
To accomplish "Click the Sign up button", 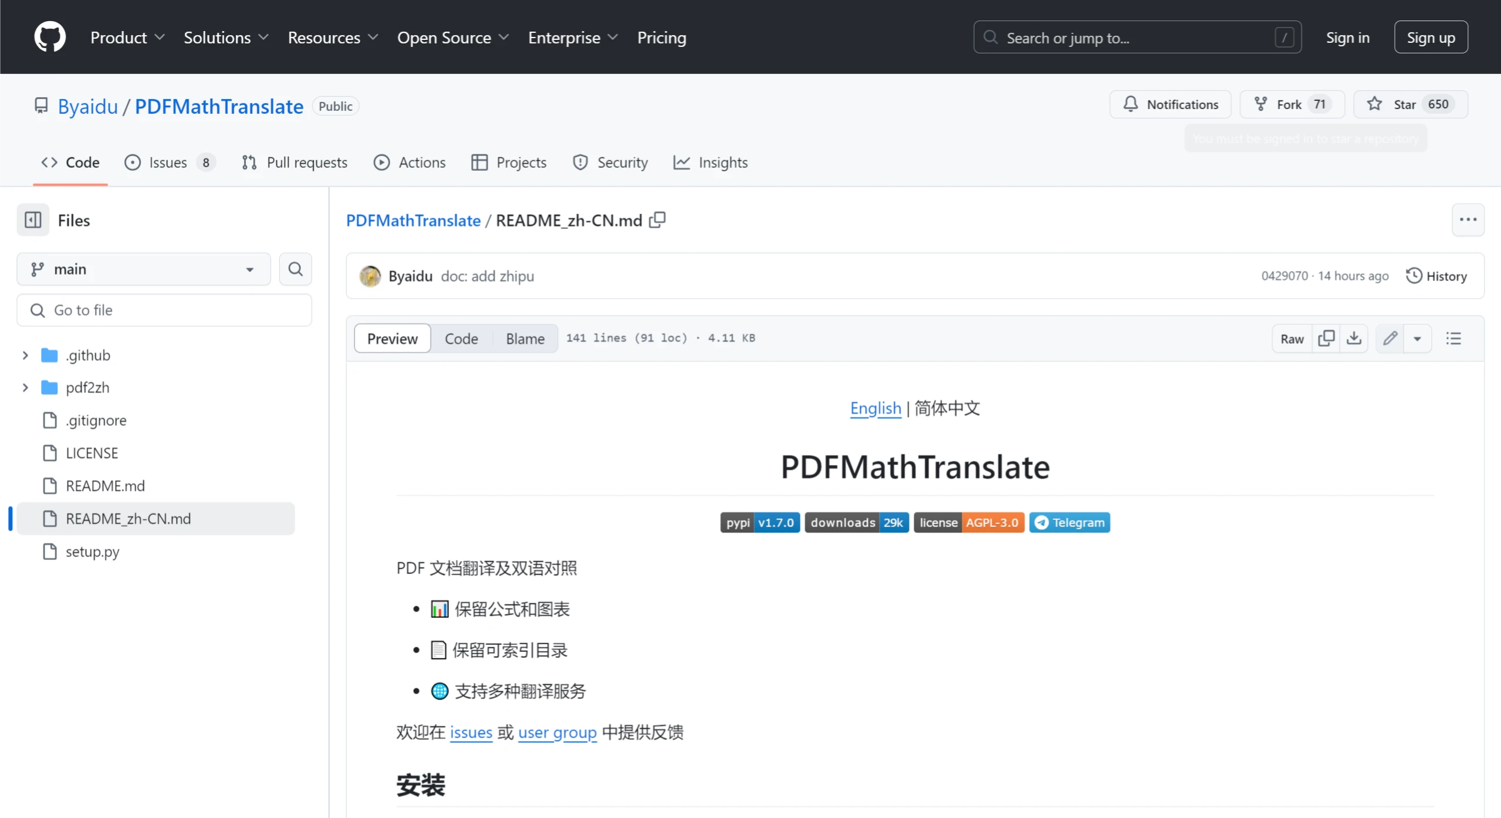I will coord(1431,36).
